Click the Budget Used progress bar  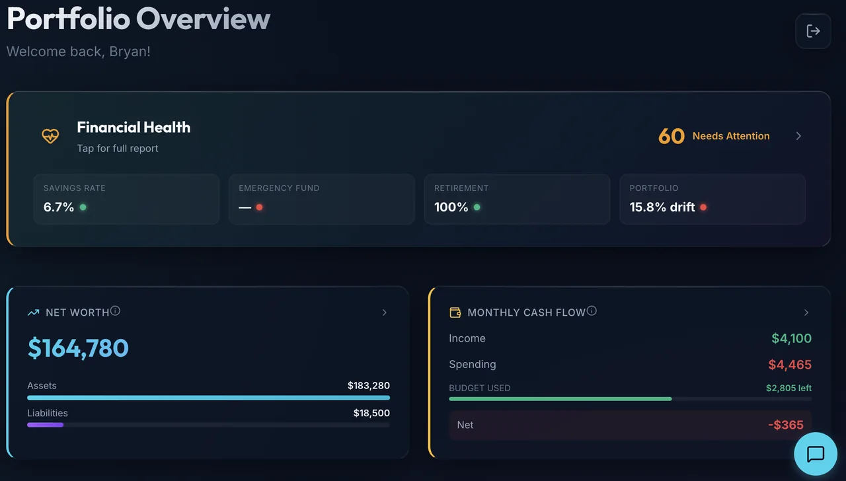(630, 398)
